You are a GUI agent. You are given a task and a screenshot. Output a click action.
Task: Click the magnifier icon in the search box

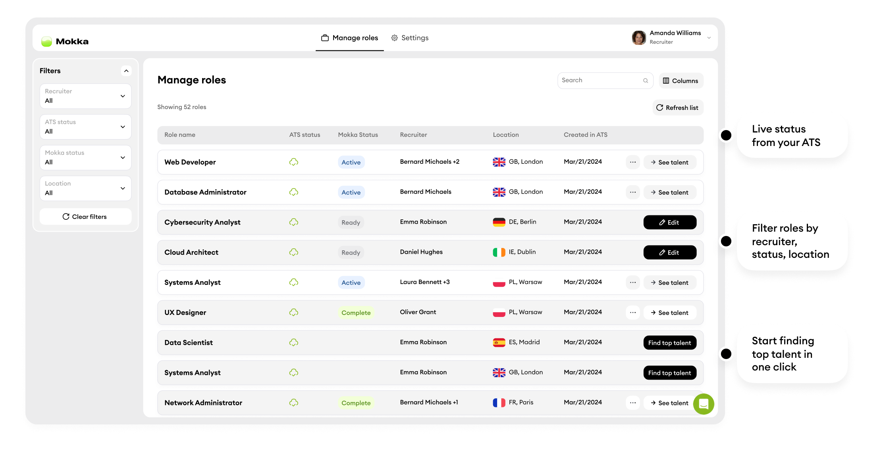[x=646, y=81]
